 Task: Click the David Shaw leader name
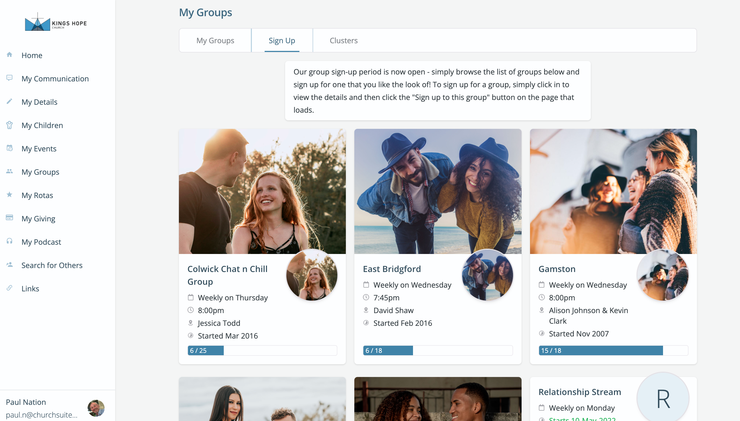click(x=394, y=310)
